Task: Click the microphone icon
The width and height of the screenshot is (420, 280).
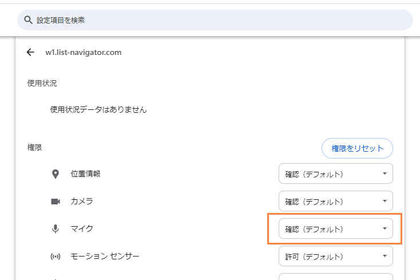Action: point(56,229)
